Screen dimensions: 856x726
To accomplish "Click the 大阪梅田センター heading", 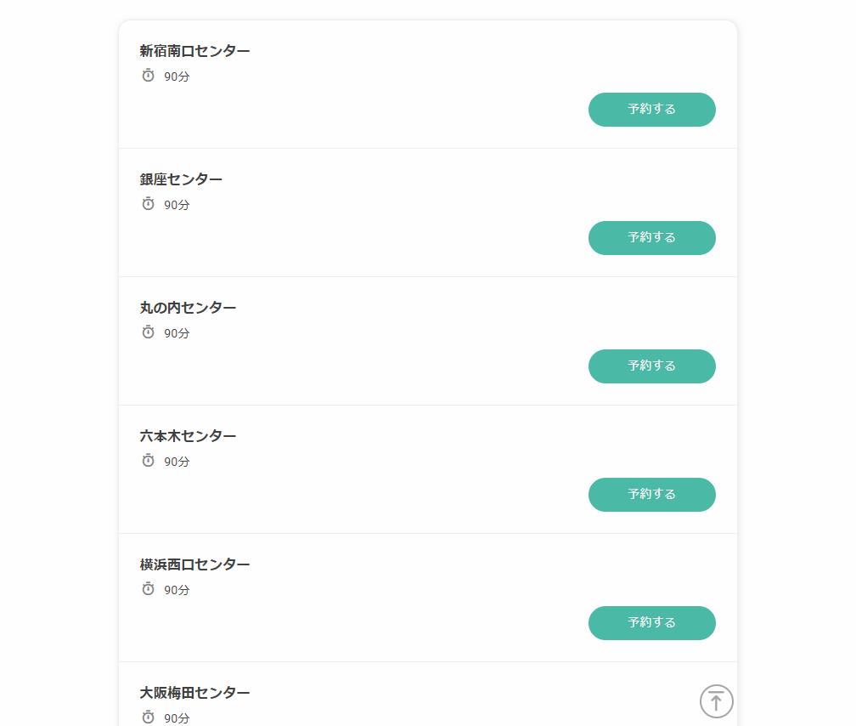I will [194, 693].
